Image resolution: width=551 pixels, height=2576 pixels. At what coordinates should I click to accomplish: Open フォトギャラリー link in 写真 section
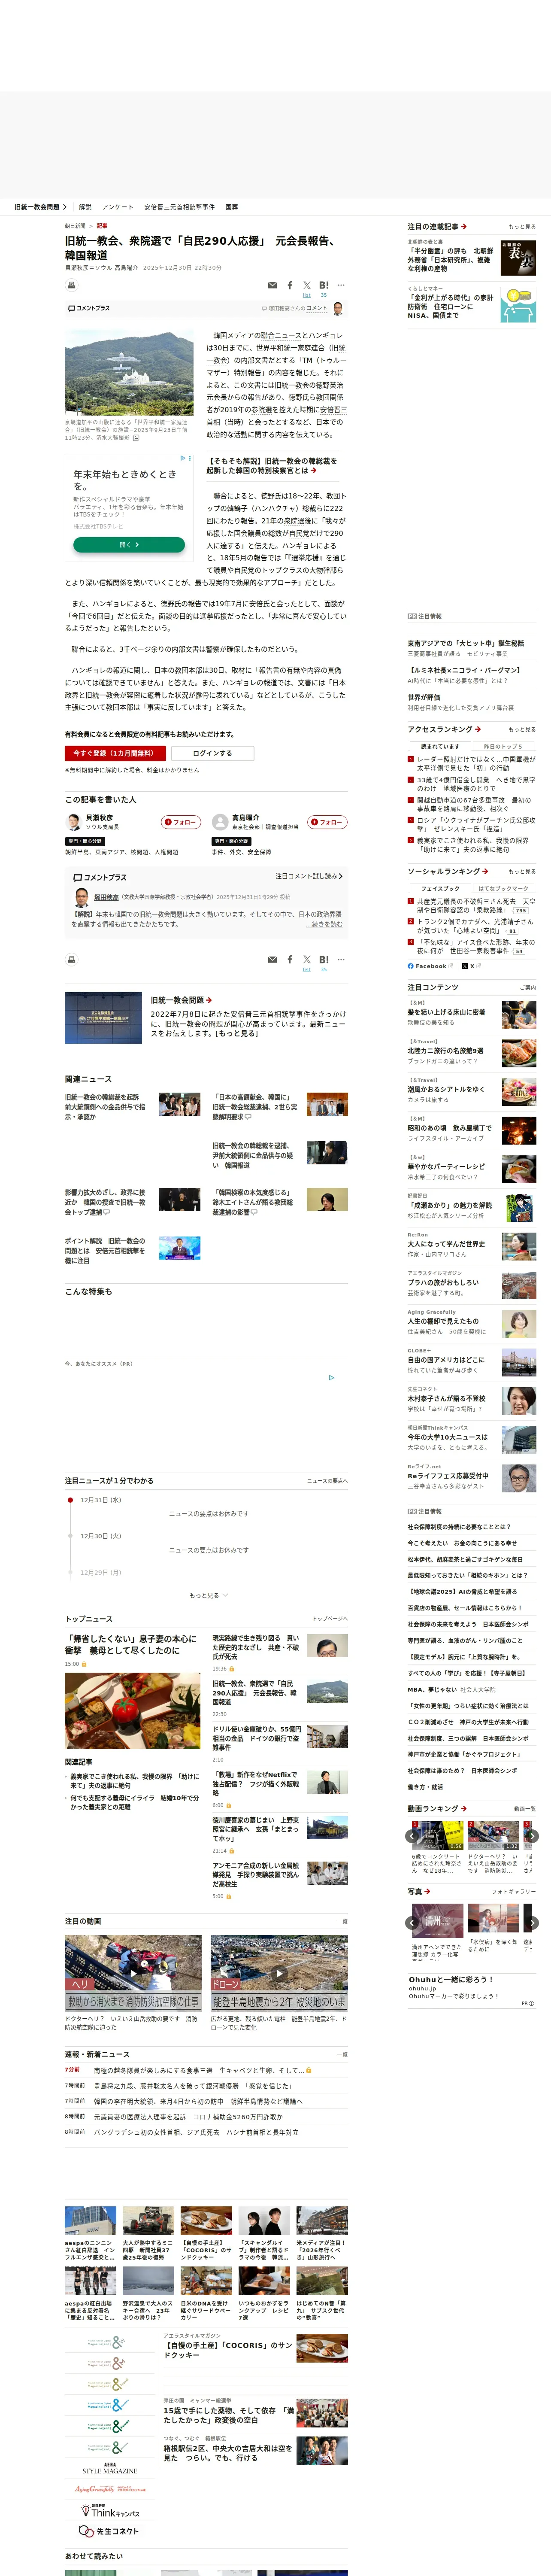click(x=514, y=1891)
